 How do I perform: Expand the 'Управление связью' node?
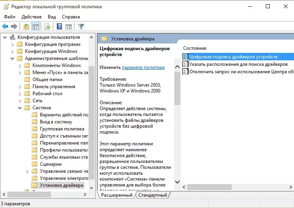(27, 172)
